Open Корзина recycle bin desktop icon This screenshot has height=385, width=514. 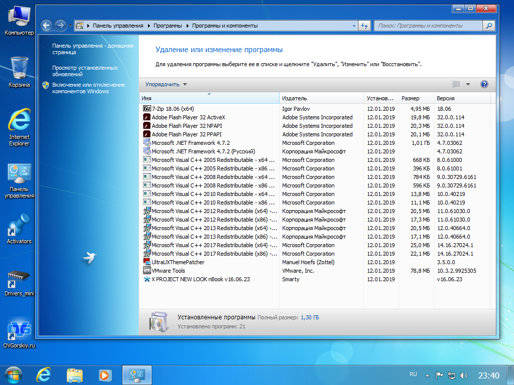19,72
